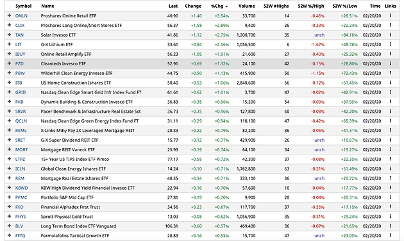Expand the BLV row with plus
Image resolution: width=404 pixels, height=241 pixels.
click(9, 226)
